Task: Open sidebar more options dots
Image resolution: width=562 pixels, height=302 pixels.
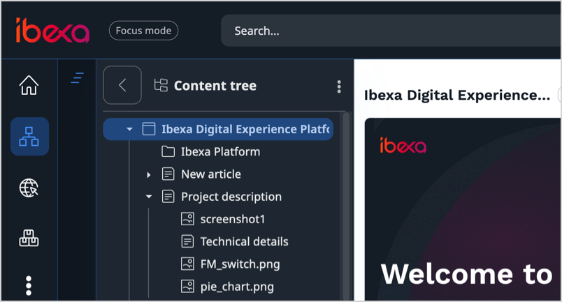Action: [29, 285]
